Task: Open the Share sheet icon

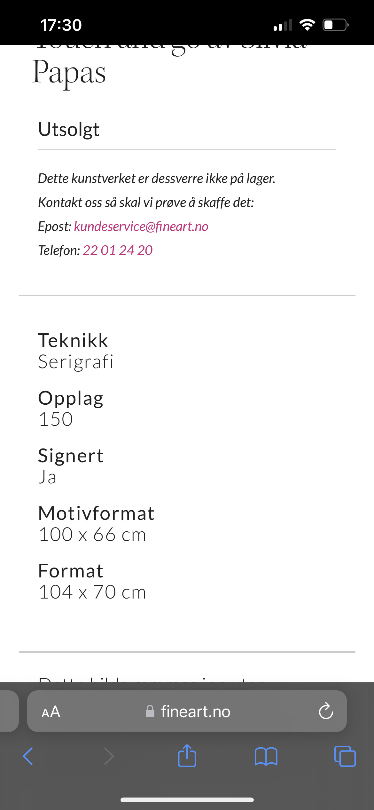Action: [187, 756]
